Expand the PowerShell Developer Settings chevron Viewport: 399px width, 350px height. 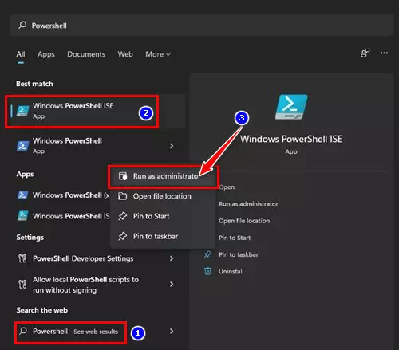tap(172, 258)
